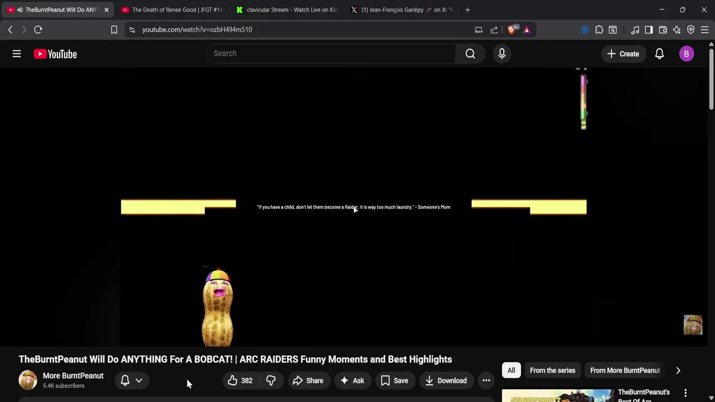Switch to The Death of Renee Good tab

tap(172, 9)
